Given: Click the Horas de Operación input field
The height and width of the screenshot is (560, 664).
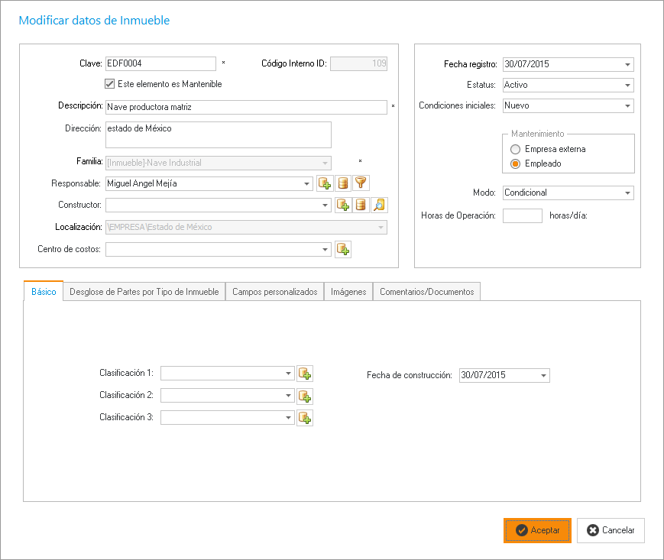Looking at the screenshot, I should click(523, 215).
